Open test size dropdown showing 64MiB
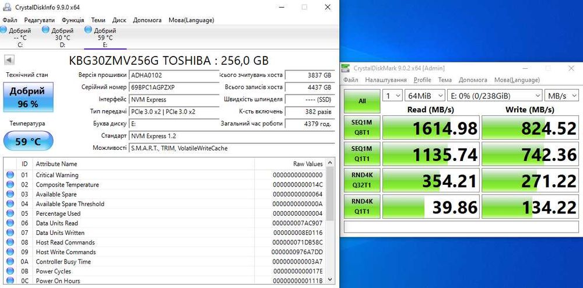Viewport: 583px width, 288px height. pos(425,96)
